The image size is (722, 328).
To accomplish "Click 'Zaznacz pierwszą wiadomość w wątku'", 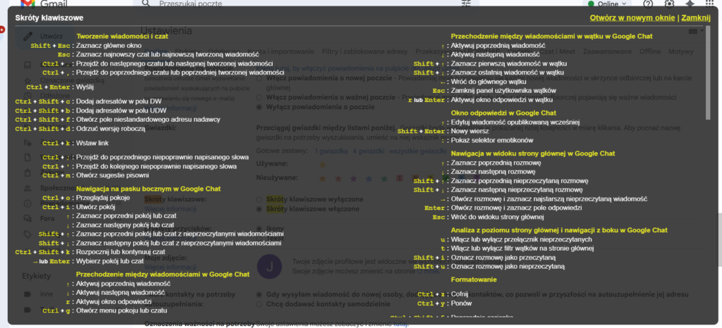I will (x=509, y=63).
